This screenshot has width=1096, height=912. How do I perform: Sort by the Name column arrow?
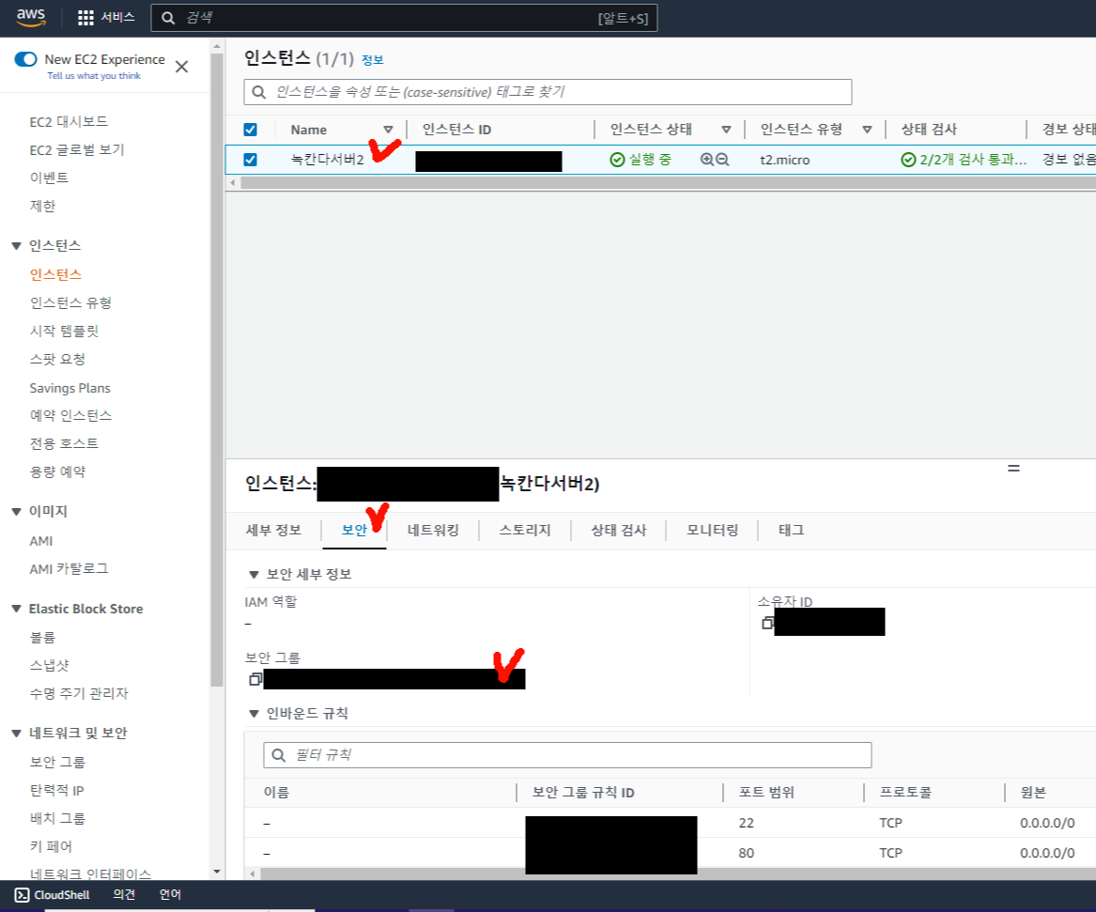388,130
